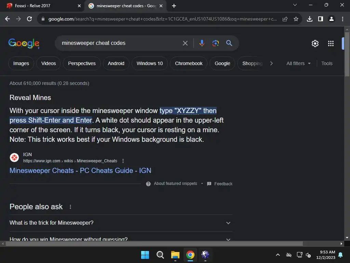Select the Windows 10 filter chip
This screenshot has height=263, width=350.
click(x=150, y=63)
